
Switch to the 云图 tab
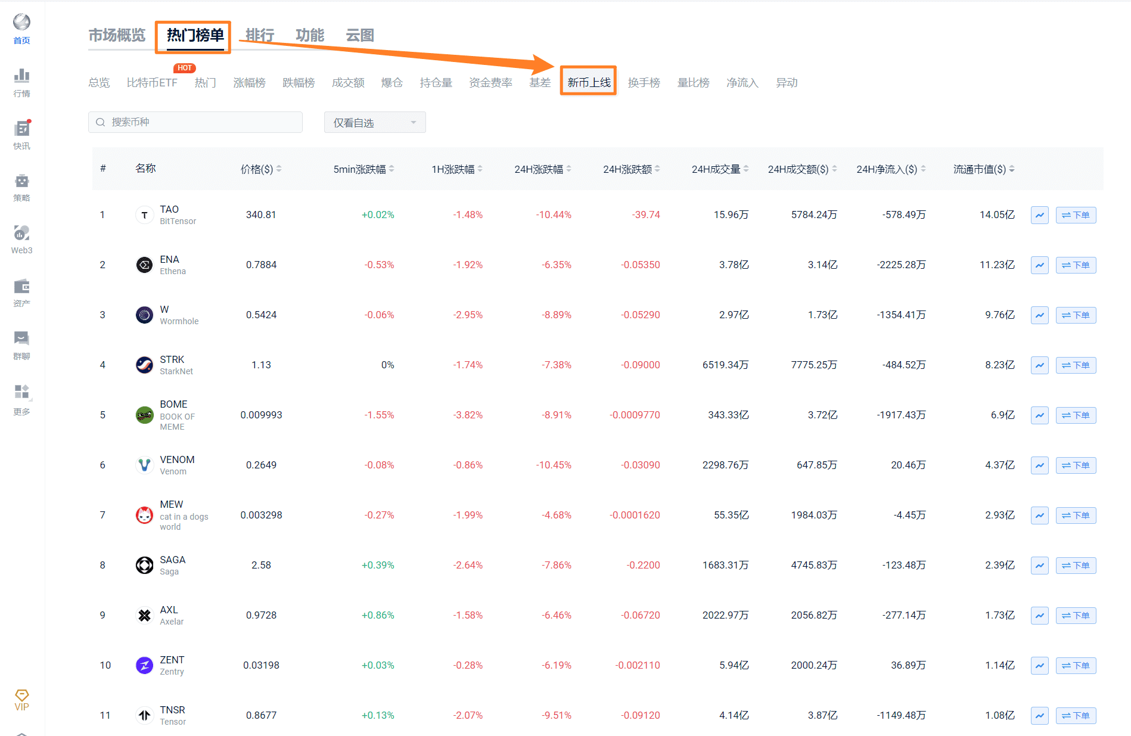tap(360, 36)
